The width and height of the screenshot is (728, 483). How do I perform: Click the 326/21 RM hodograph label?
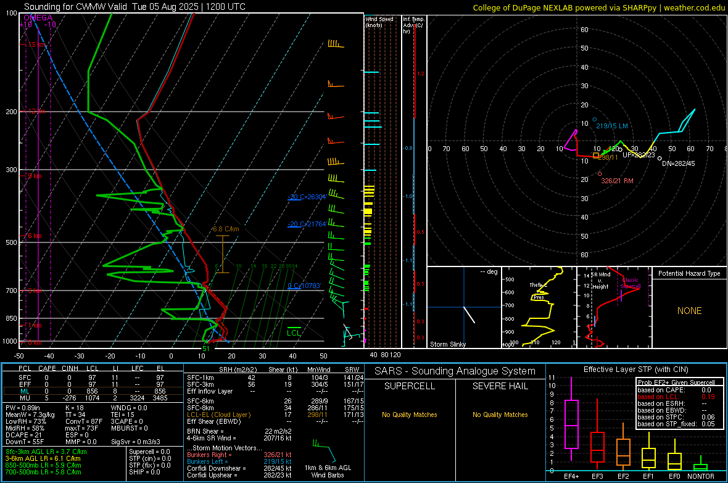(x=617, y=181)
